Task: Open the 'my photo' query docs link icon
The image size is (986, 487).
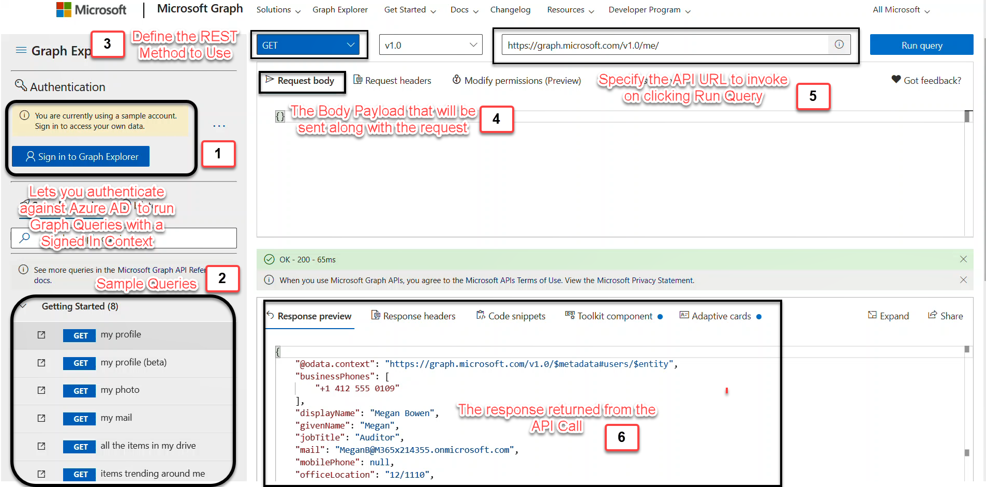Action: pos(41,390)
